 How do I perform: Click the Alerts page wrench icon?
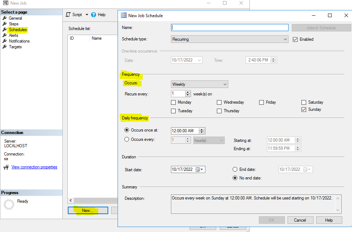(x=5, y=35)
